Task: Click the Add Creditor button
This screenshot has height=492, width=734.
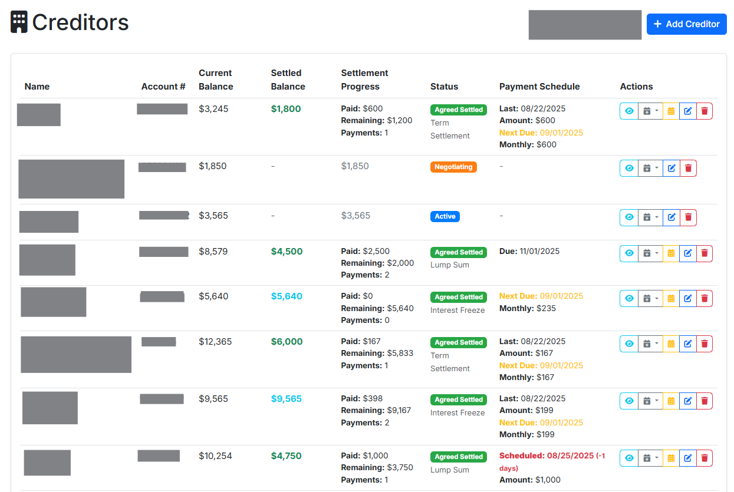Action: point(686,24)
